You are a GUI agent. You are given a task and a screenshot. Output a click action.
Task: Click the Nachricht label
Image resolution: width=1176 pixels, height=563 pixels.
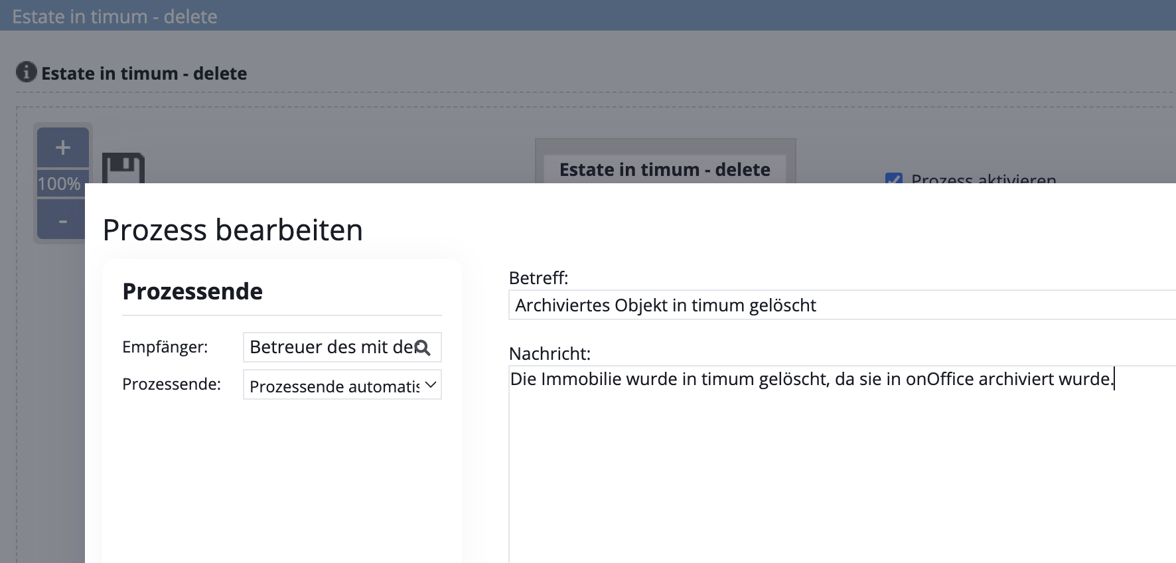click(x=550, y=353)
